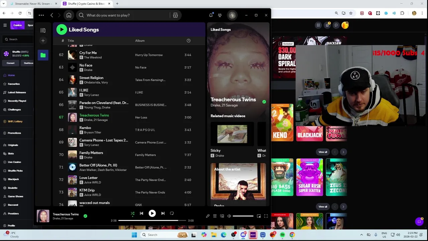Enter Spotify full screen mode
Screen dimensions: 428x241
pyautogui.click(x=266, y=216)
